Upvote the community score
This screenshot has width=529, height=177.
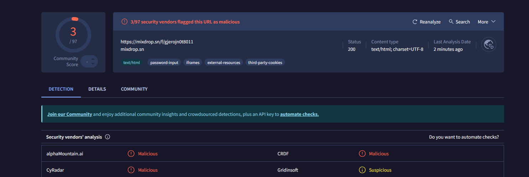point(93,59)
